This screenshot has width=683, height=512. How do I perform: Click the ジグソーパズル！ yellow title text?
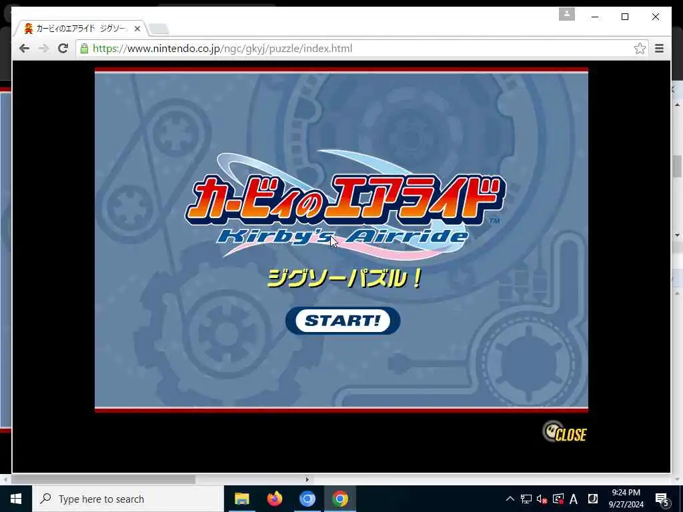344,279
